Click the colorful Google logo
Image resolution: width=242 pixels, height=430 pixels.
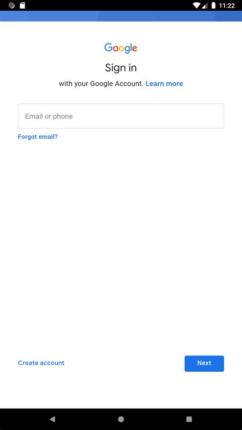click(121, 49)
